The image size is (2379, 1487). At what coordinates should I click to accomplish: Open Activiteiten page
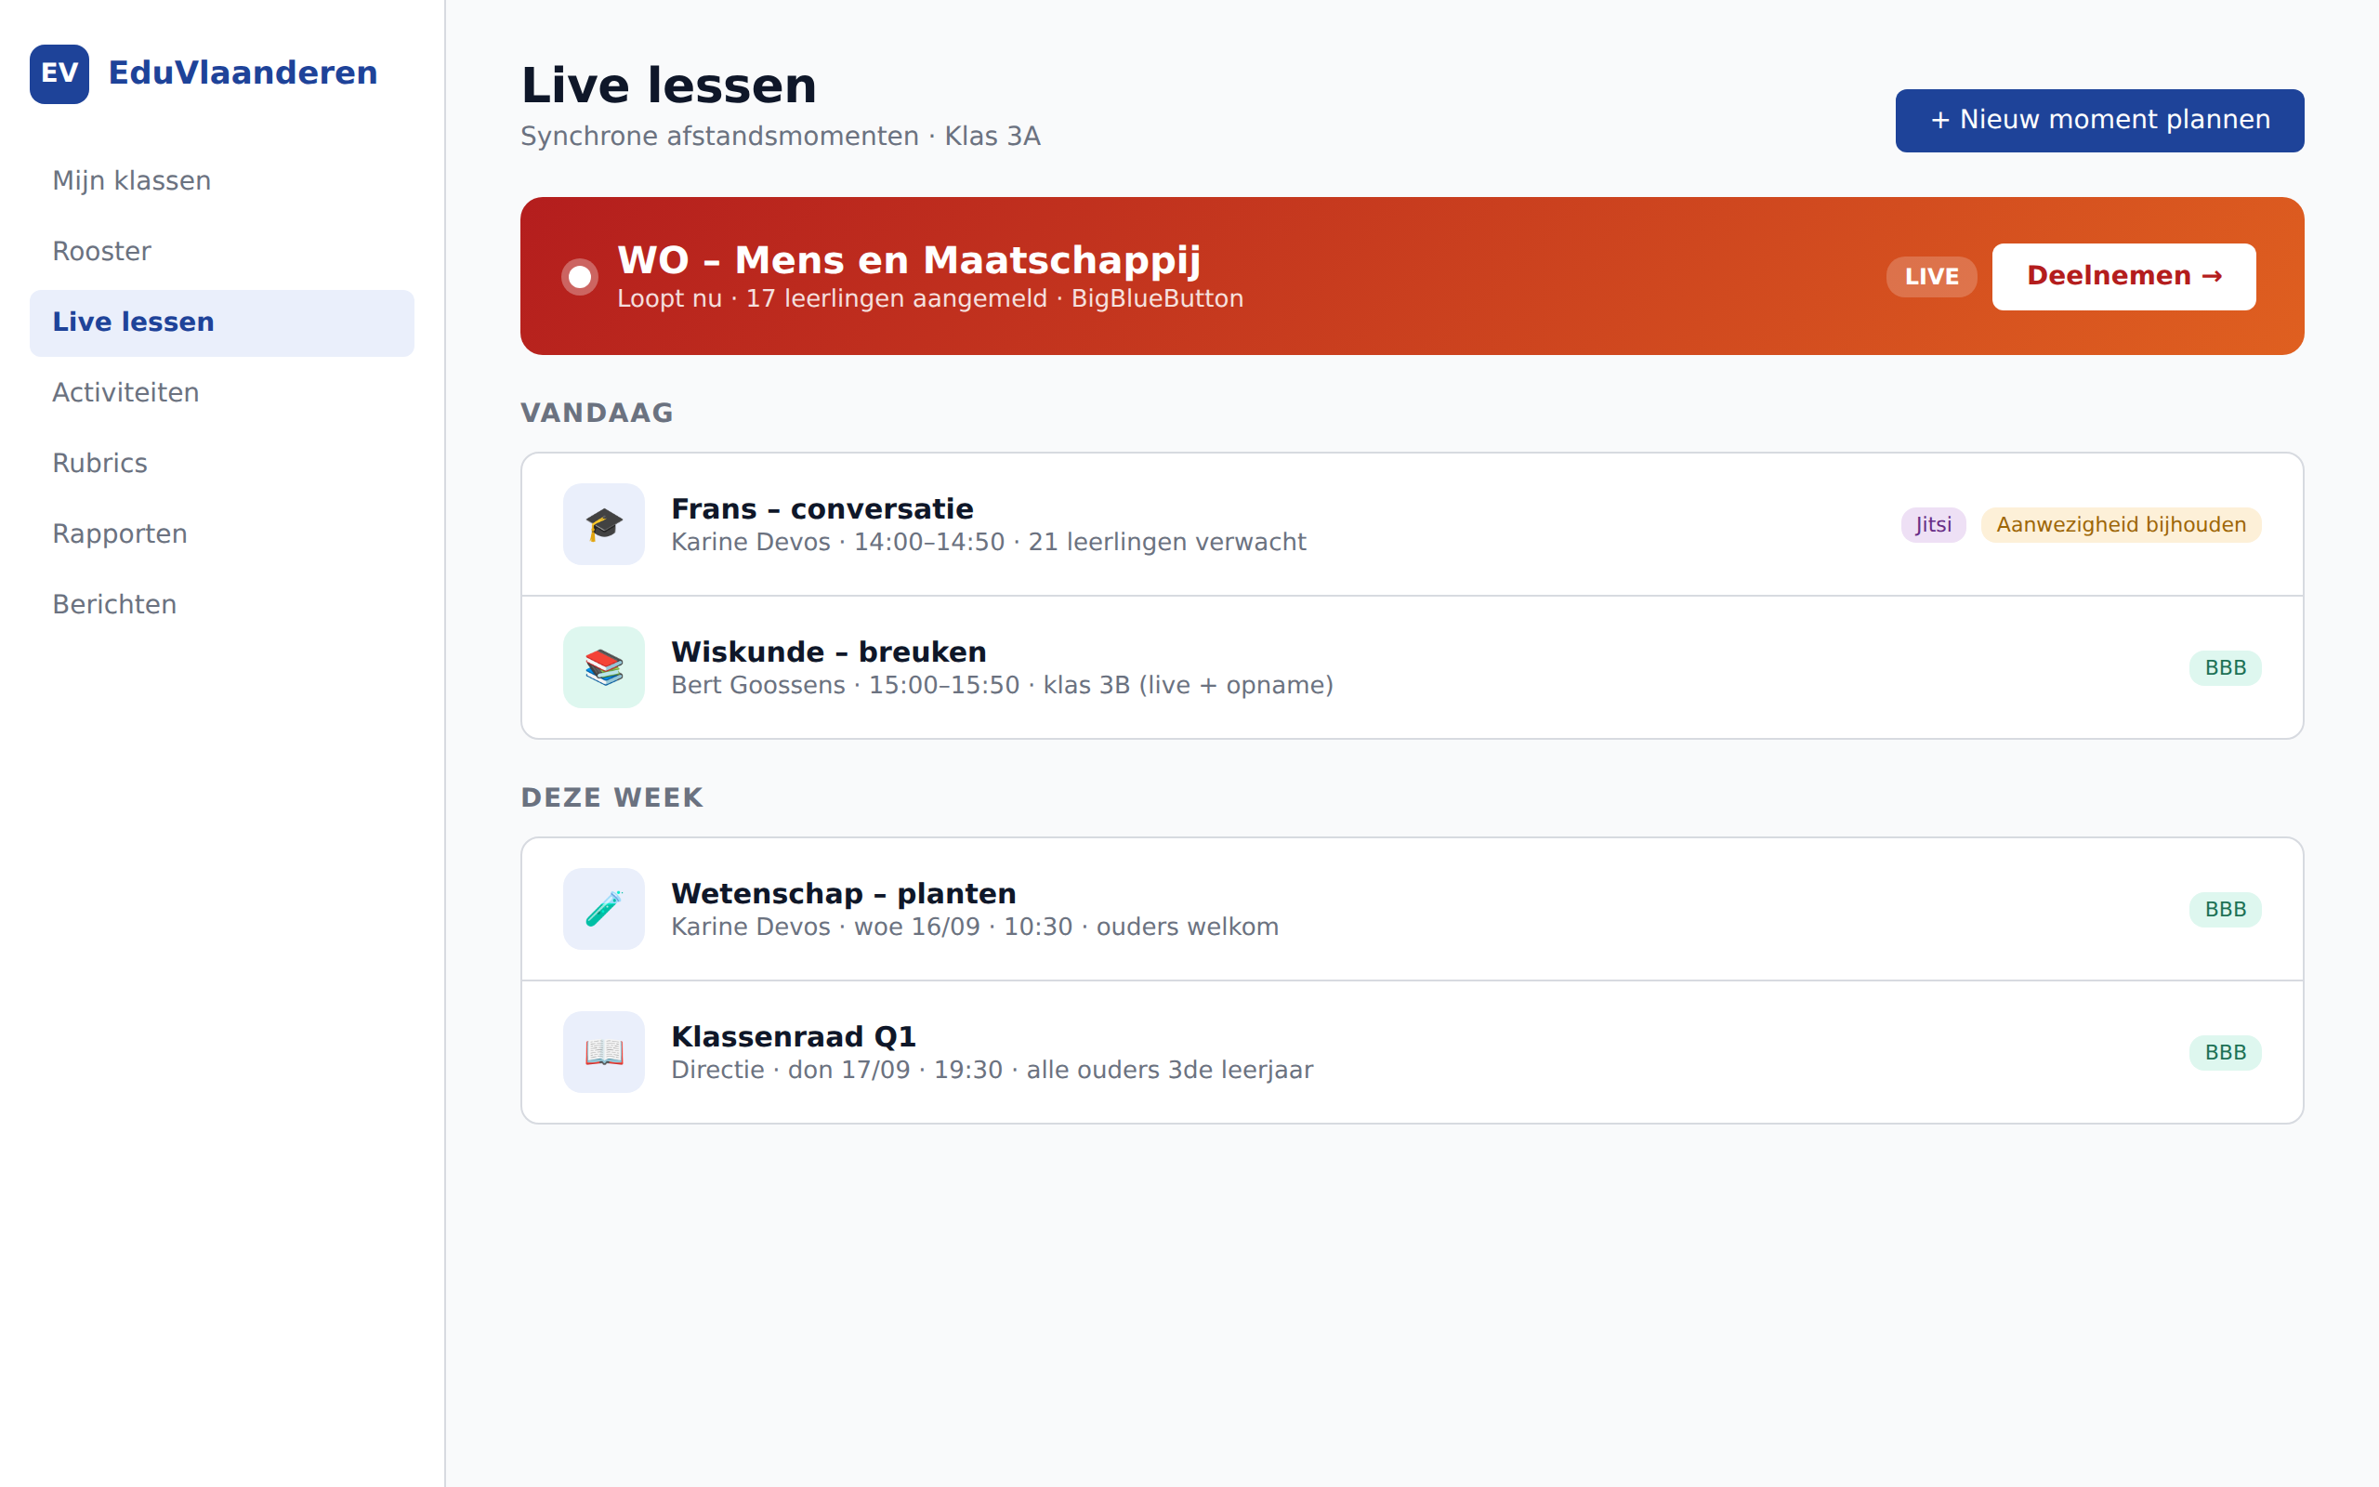(222, 393)
